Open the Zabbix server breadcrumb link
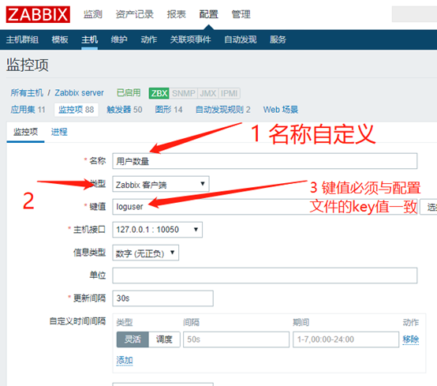The image size is (437, 386). point(79,92)
